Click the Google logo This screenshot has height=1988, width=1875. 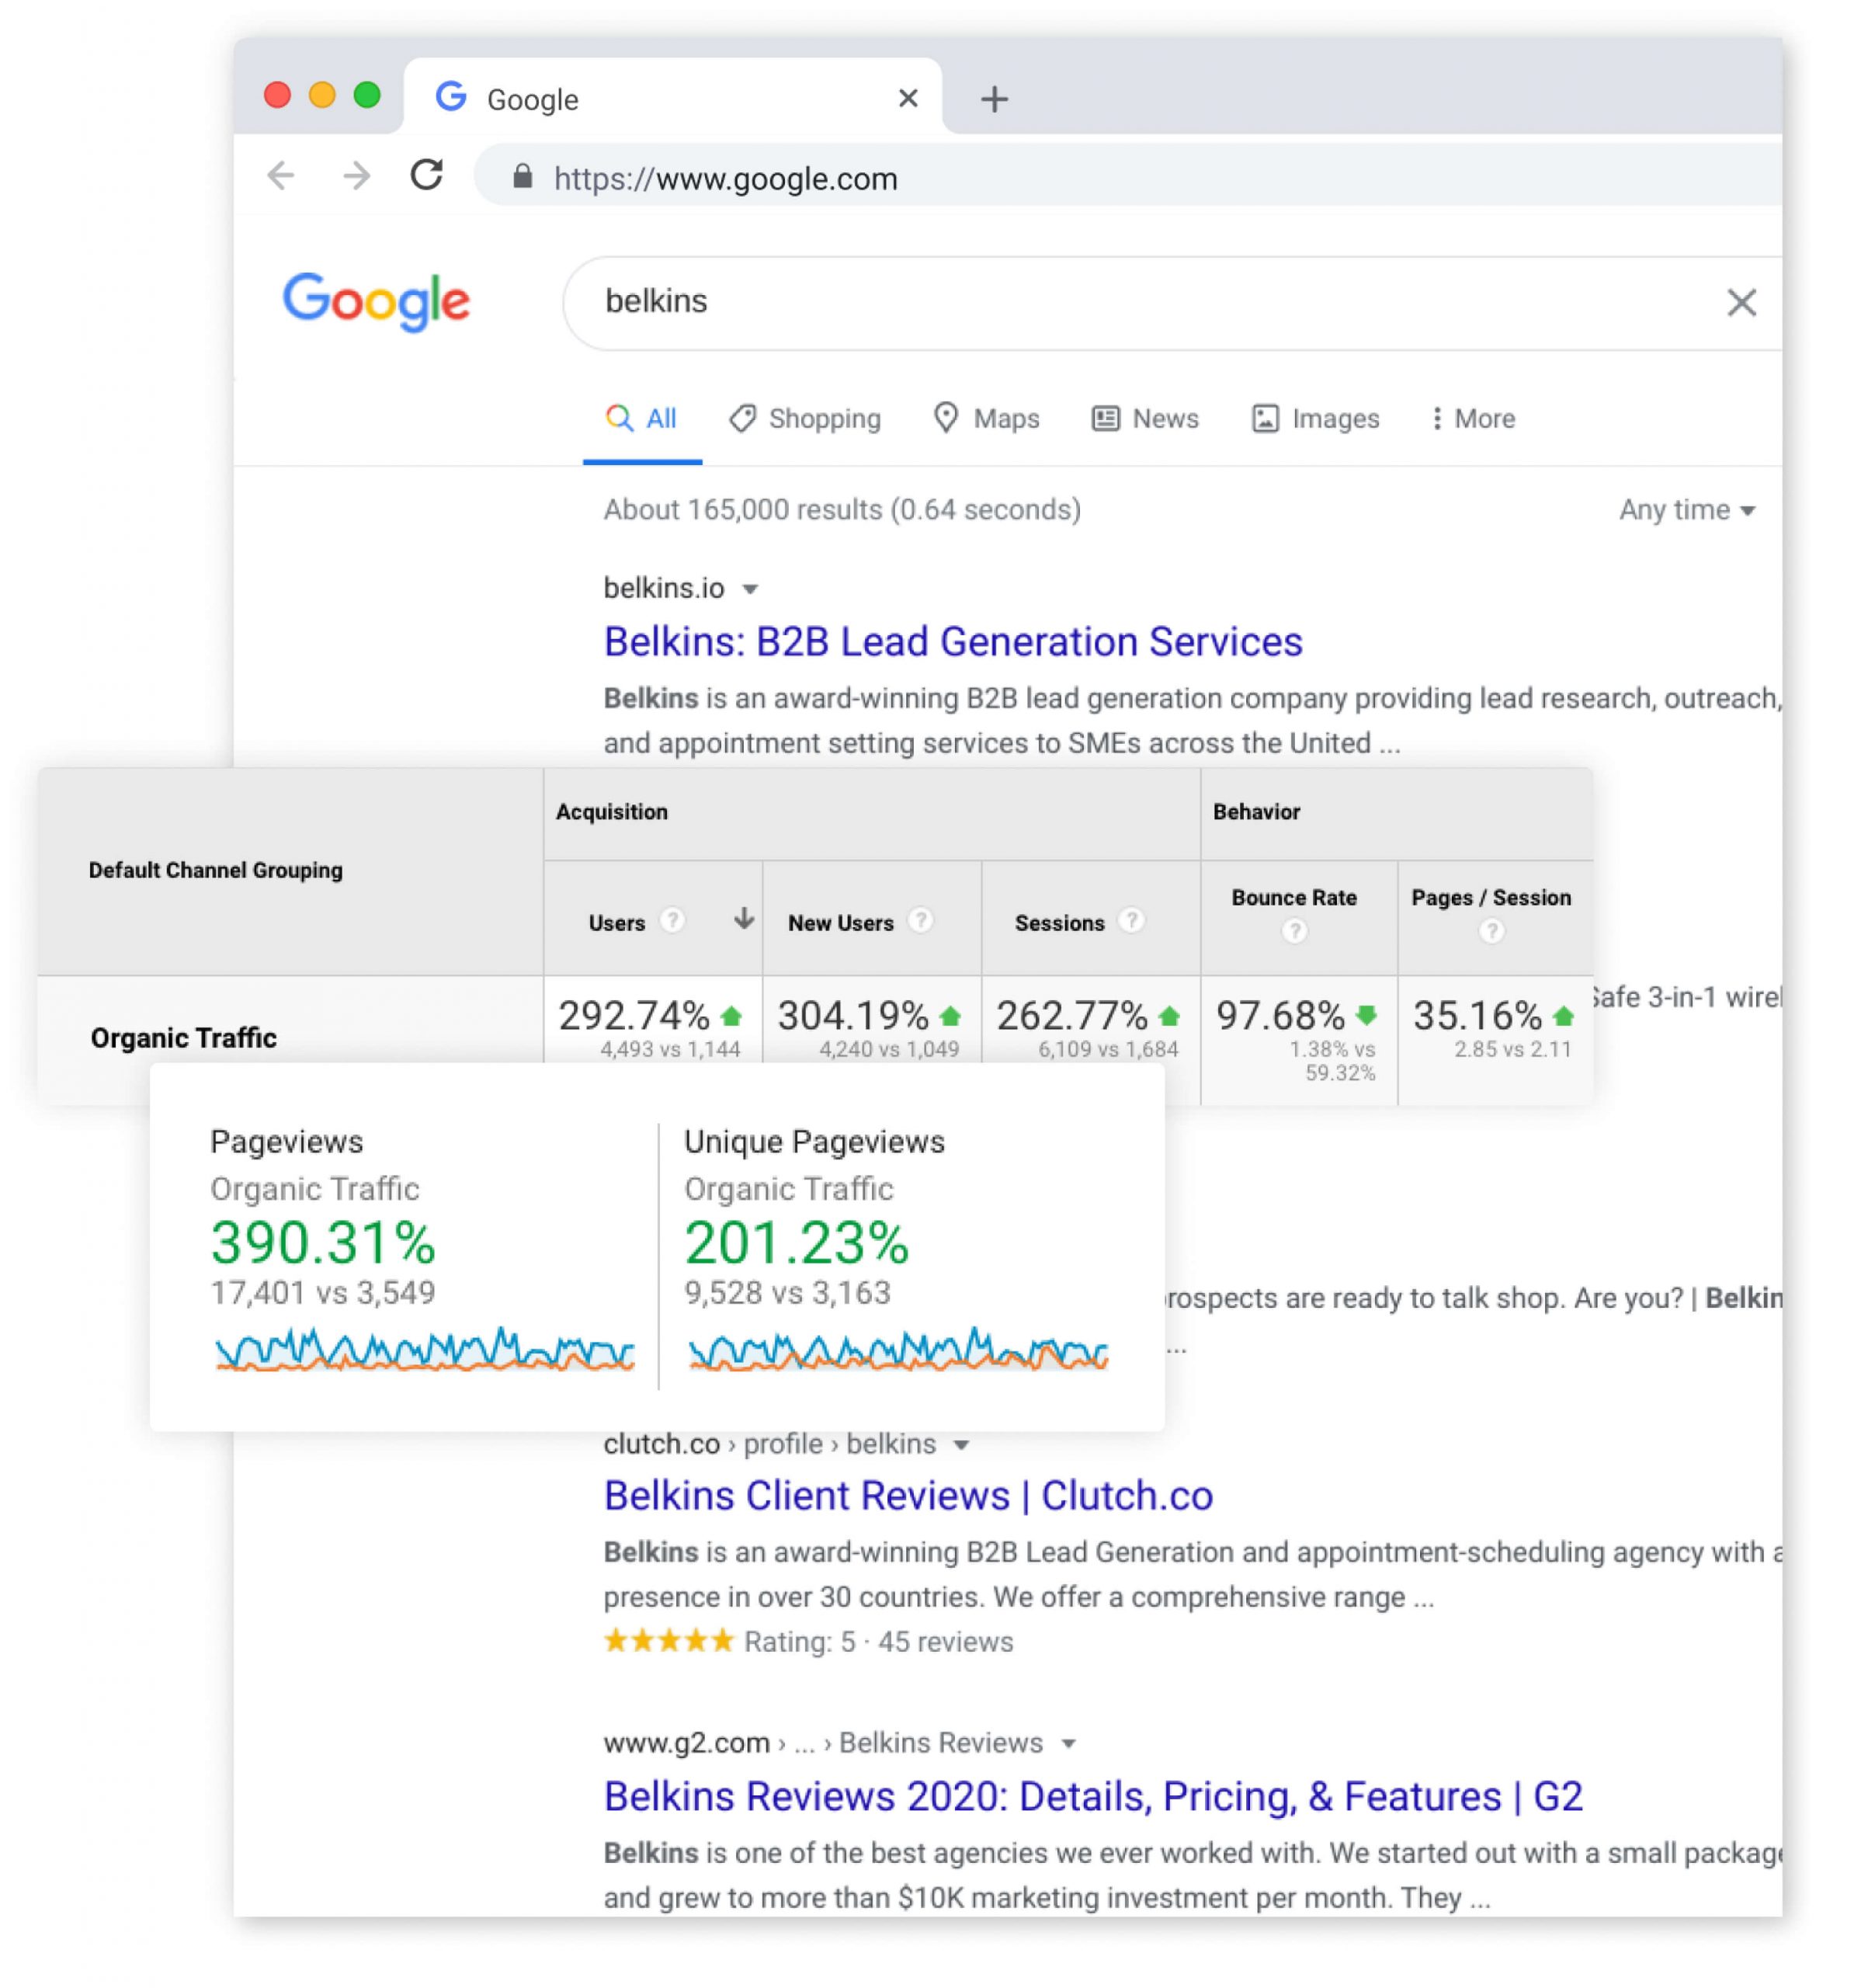tap(376, 301)
